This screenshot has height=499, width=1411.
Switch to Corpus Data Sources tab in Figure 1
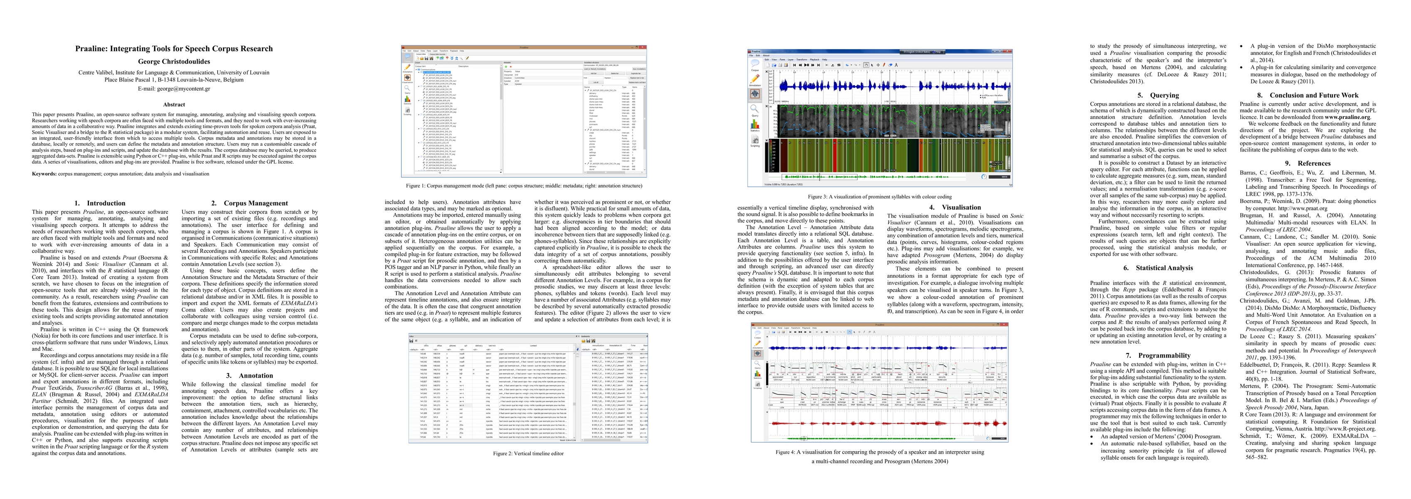(x=438, y=54)
